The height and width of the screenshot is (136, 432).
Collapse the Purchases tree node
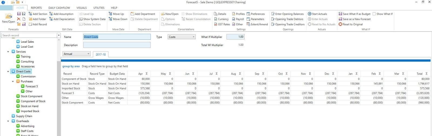13,81
